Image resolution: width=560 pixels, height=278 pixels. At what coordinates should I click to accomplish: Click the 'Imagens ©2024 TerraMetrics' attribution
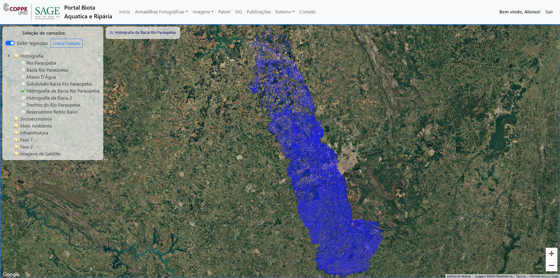click(493, 276)
